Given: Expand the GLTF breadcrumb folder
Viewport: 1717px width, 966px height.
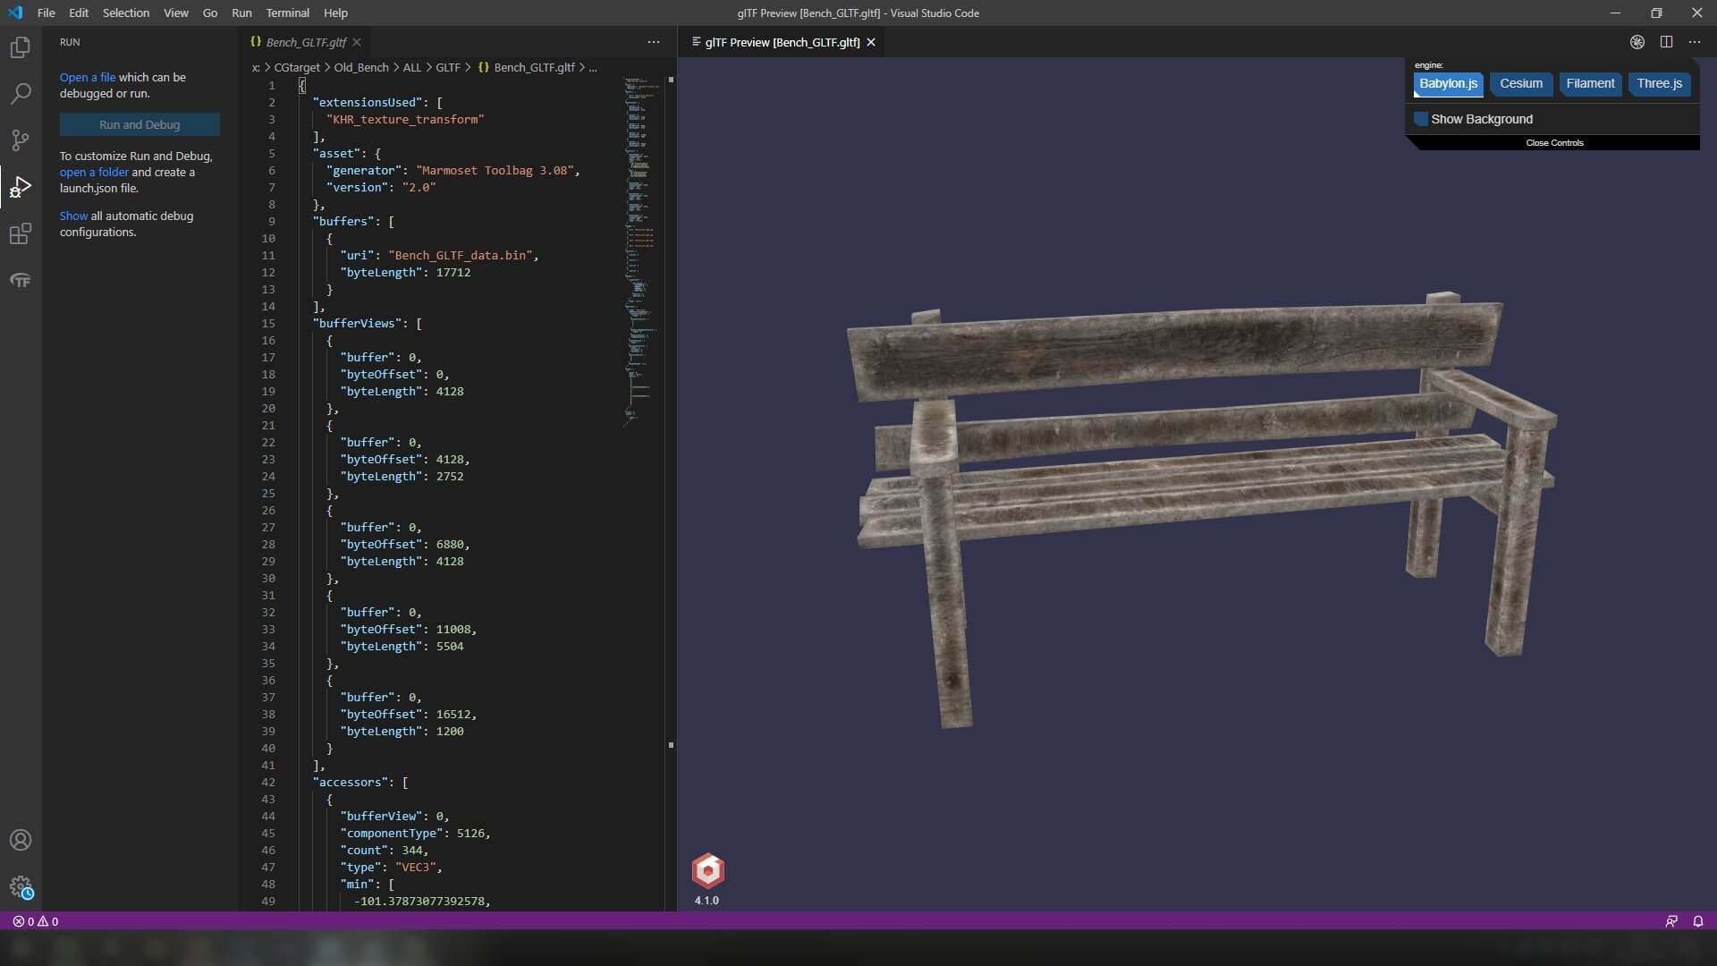Looking at the screenshot, I should [x=447, y=67].
